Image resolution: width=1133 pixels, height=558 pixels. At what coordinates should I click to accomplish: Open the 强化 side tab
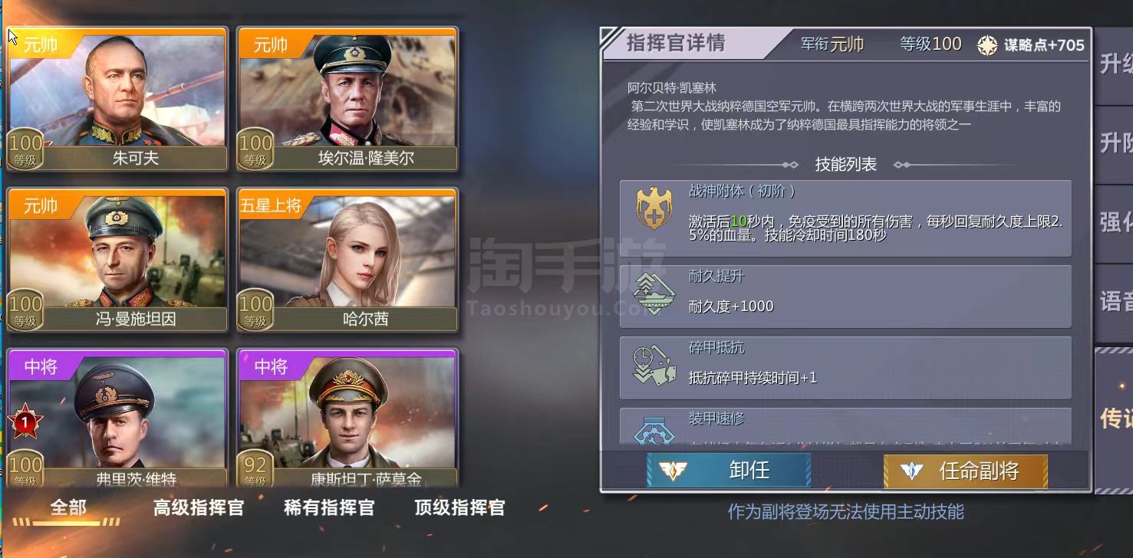pyautogui.click(x=1114, y=223)
